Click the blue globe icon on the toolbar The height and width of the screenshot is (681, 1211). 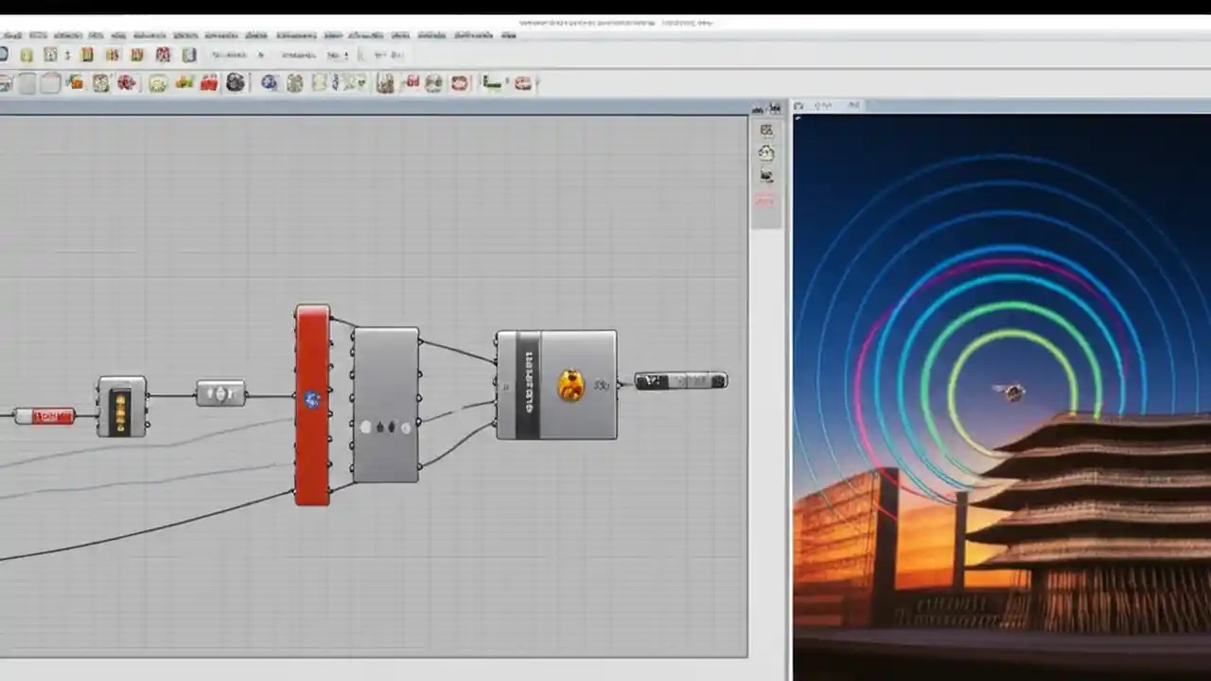tap(269, 82)
